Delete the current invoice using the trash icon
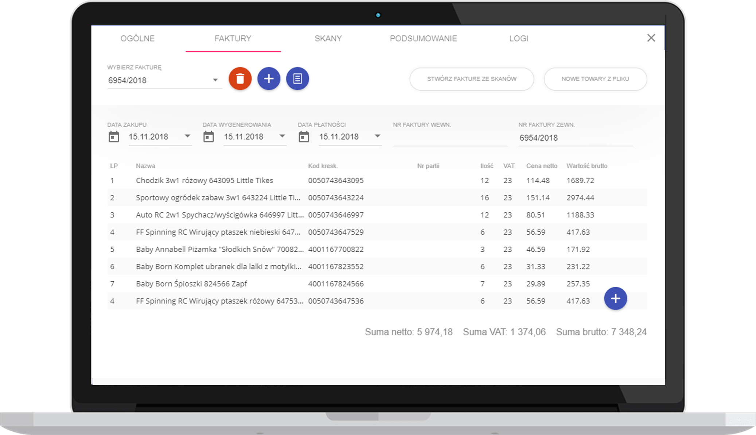 coord(240,79)
